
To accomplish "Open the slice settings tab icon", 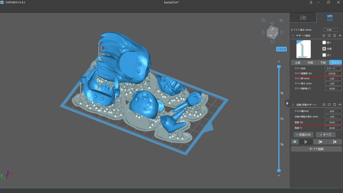I will click(303, 18).
